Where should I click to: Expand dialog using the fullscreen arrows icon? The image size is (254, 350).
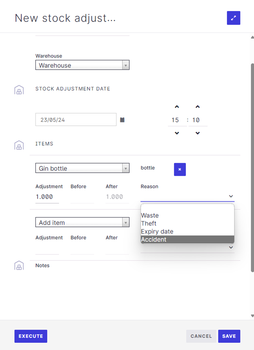coord(233,18)
